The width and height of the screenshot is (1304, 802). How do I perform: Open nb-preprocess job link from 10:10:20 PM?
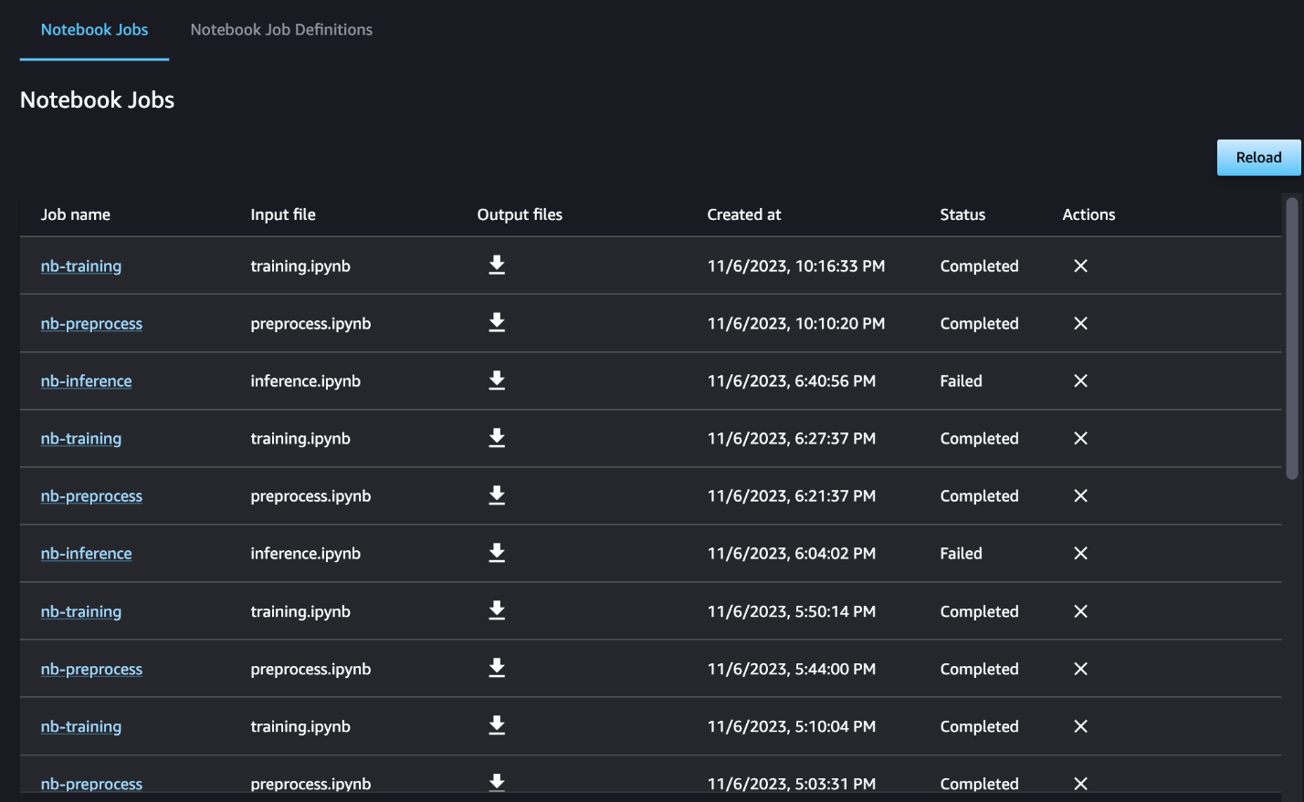click(91, 324)
